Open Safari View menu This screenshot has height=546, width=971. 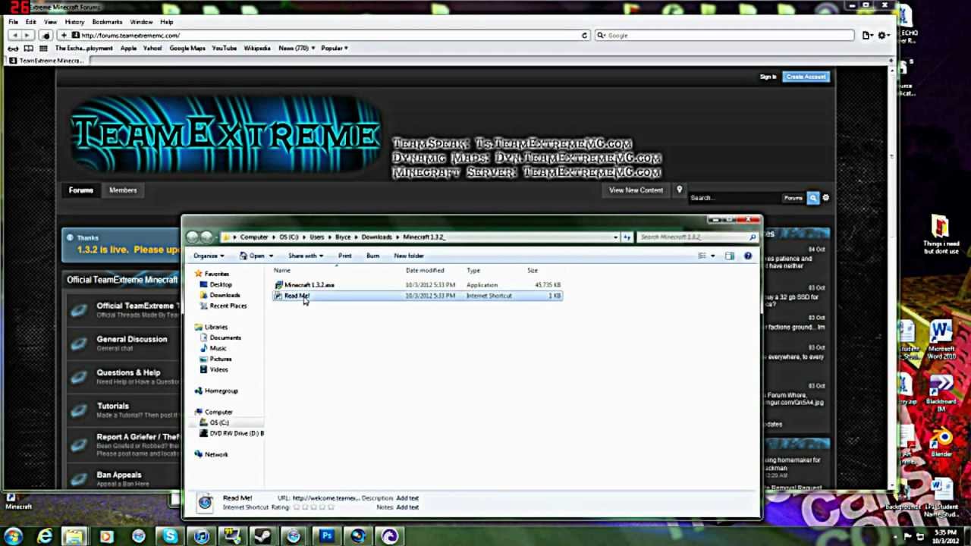pos(50,22)
